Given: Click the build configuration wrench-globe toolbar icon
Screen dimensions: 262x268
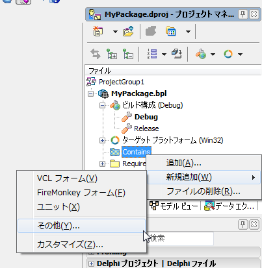Looking at the screenshot, I should click(x=201, y=54).
